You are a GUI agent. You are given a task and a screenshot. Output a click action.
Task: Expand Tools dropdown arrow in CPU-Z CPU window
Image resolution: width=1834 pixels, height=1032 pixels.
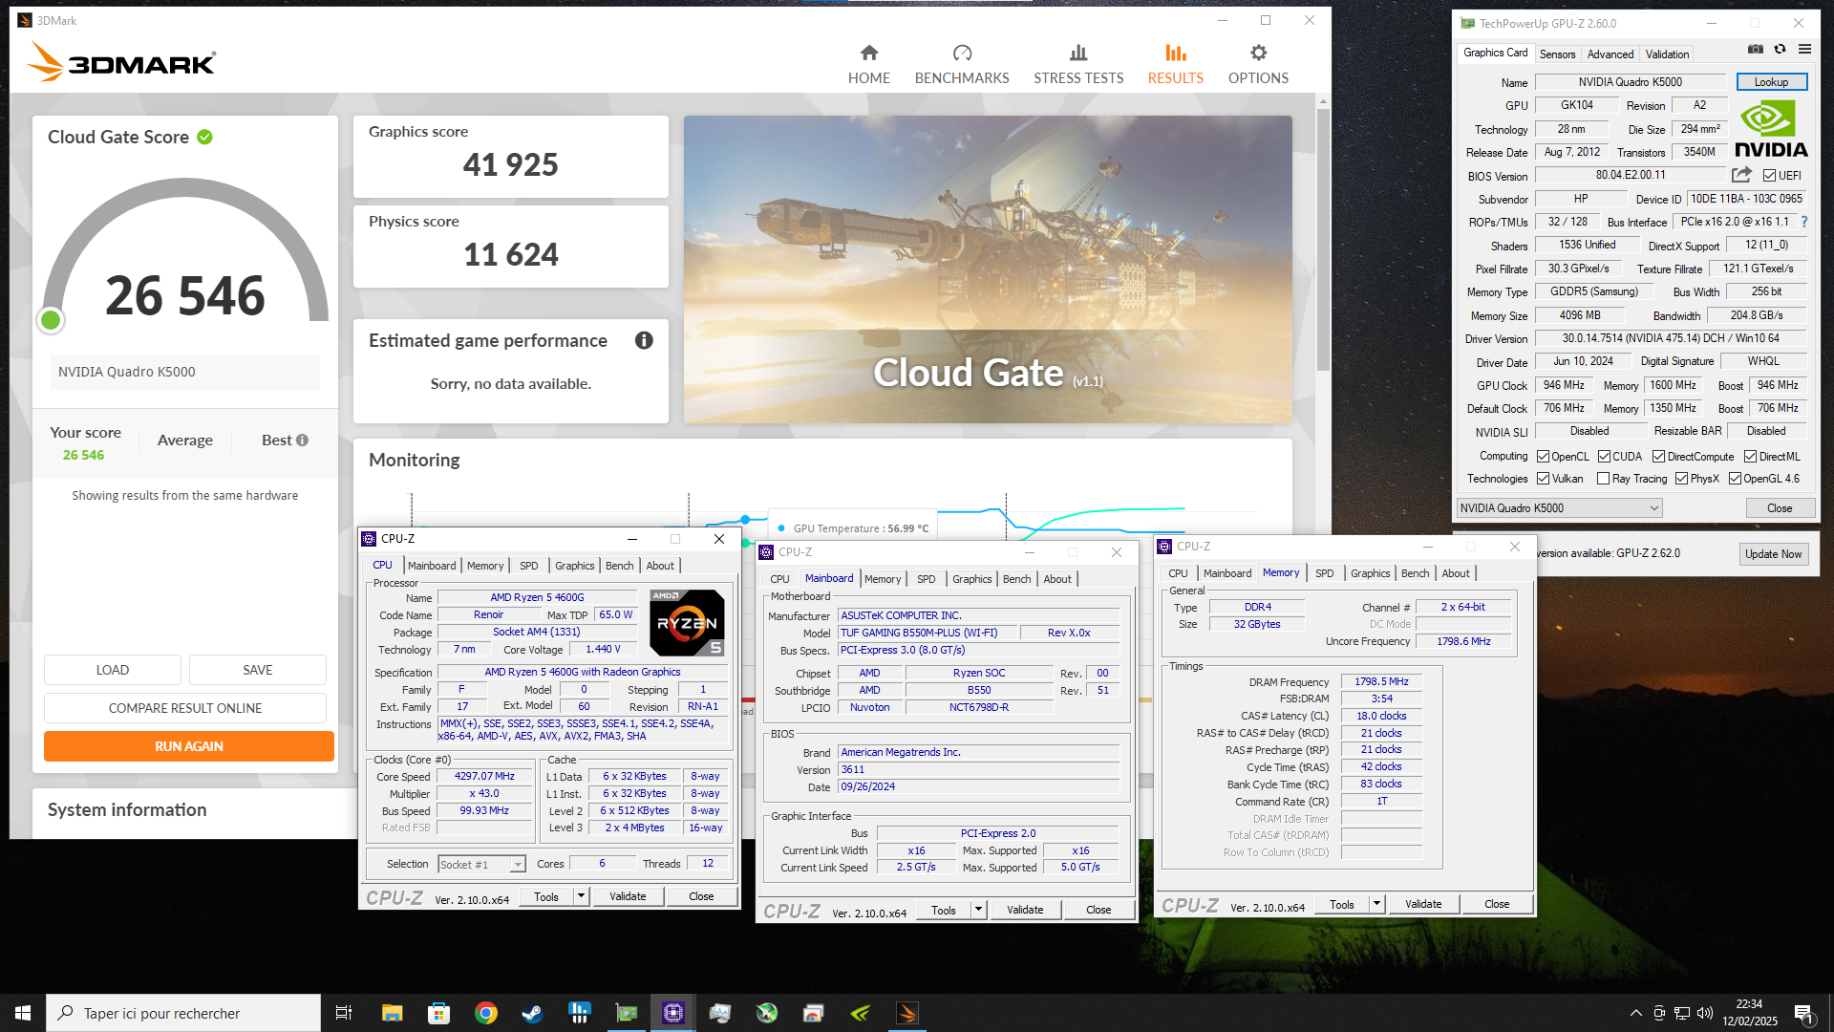coord(581,896)
